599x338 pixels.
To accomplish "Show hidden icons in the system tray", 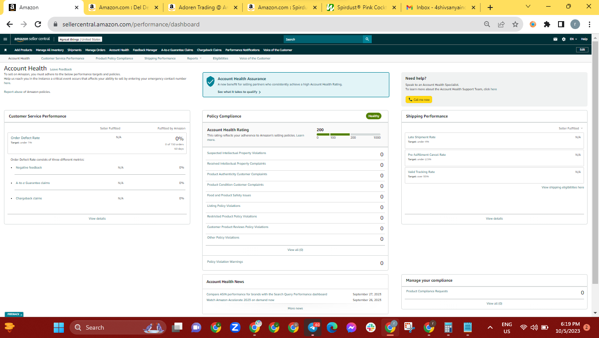I will pyautogui.click(x=490, y=327).
